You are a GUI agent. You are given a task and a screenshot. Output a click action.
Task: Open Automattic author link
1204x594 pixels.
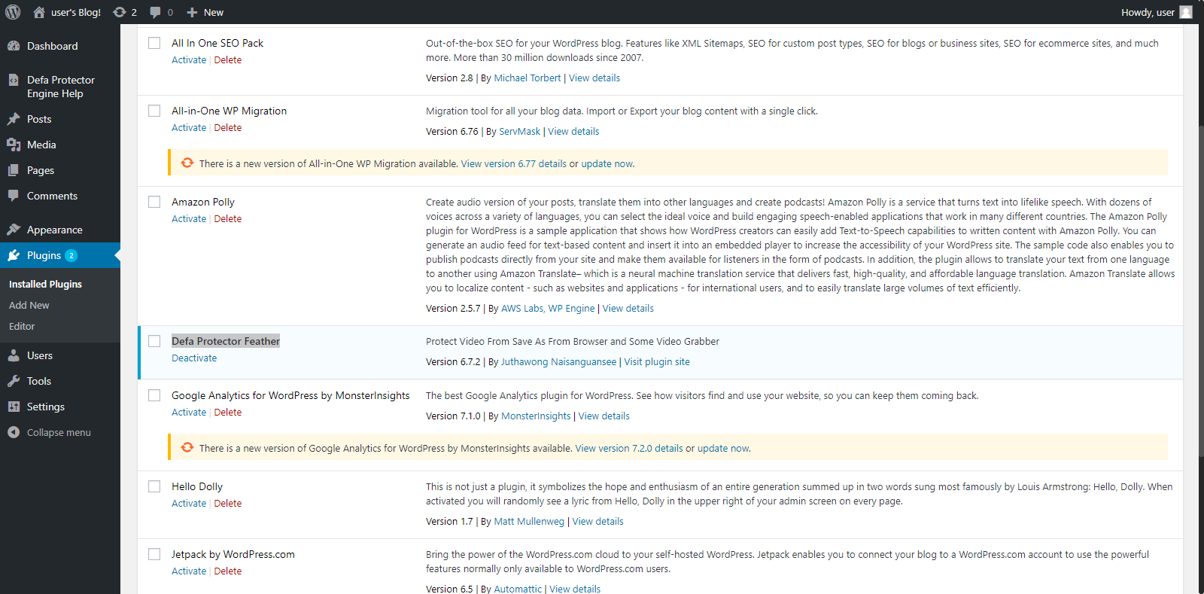(518, 589)
